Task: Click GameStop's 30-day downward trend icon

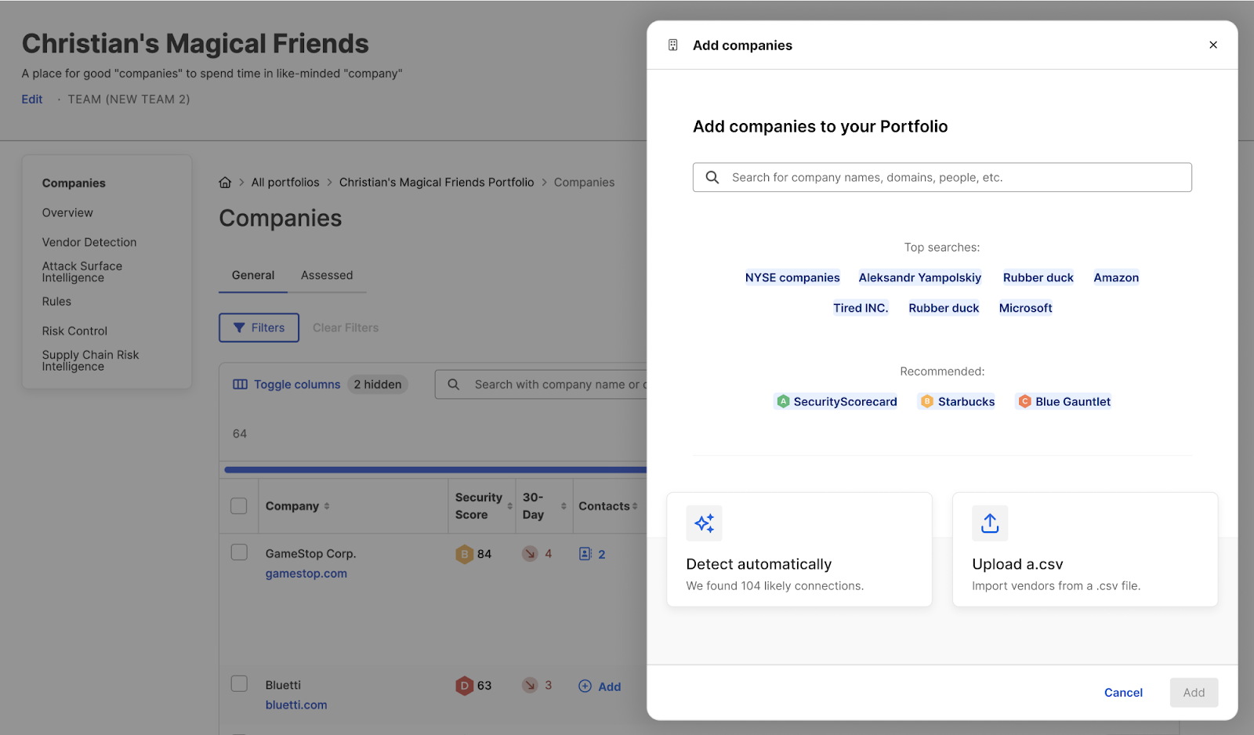Action: (531, 554)
